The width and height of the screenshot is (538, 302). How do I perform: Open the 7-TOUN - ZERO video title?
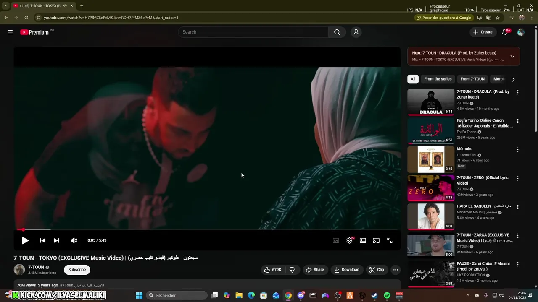point(483,180)
